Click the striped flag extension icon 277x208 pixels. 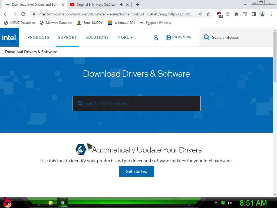(x=228, y=14)
